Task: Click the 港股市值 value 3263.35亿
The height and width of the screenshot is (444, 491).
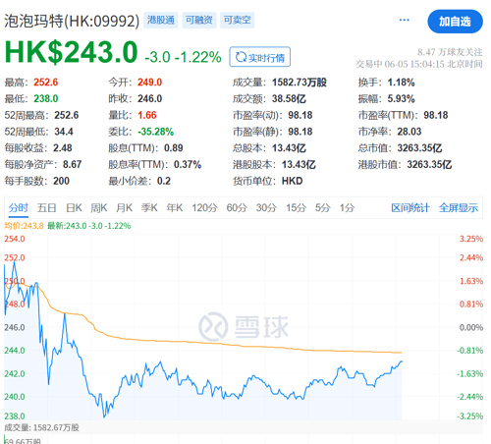Action: (429, 164)
